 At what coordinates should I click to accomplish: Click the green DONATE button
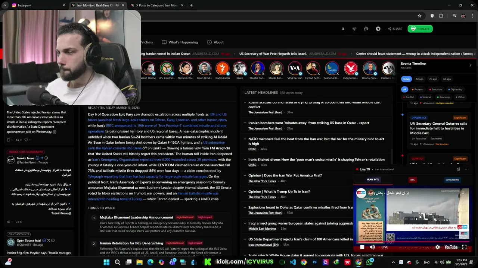point(420,29)
